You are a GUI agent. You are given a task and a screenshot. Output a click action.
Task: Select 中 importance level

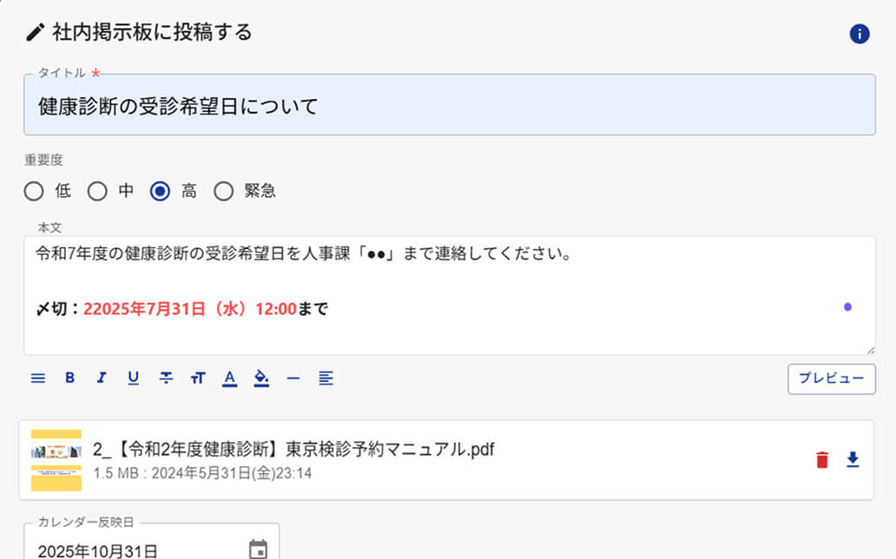98,190
